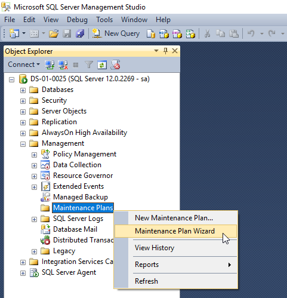The width and height of the screenshot is (287, 298).
Task: Expand AlwaysOn High Availability folder
Action: (23, 133)
